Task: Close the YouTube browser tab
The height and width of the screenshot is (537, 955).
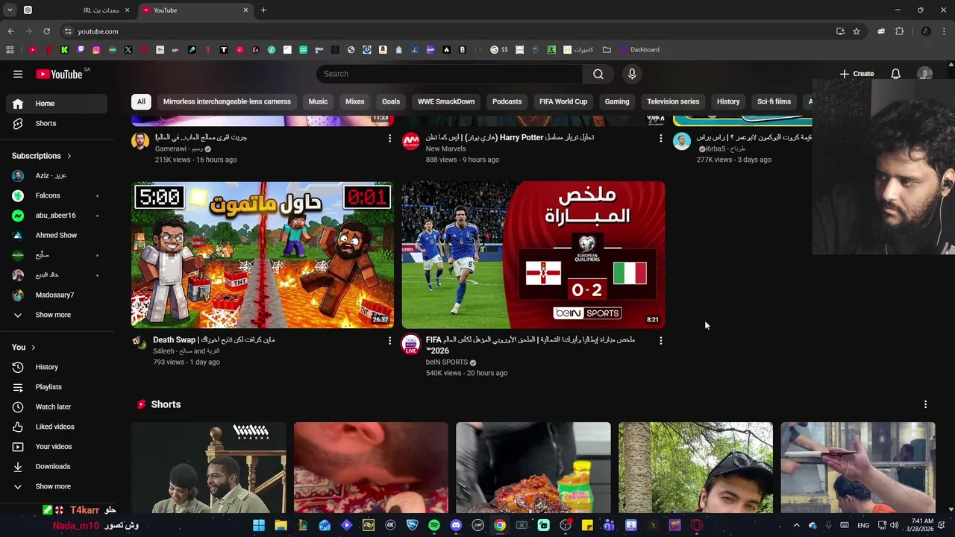Action: point(245,10)
